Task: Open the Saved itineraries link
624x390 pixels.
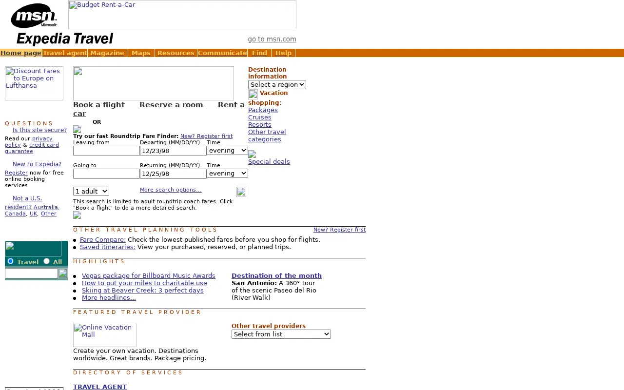Action: click(x=108, y=247)
